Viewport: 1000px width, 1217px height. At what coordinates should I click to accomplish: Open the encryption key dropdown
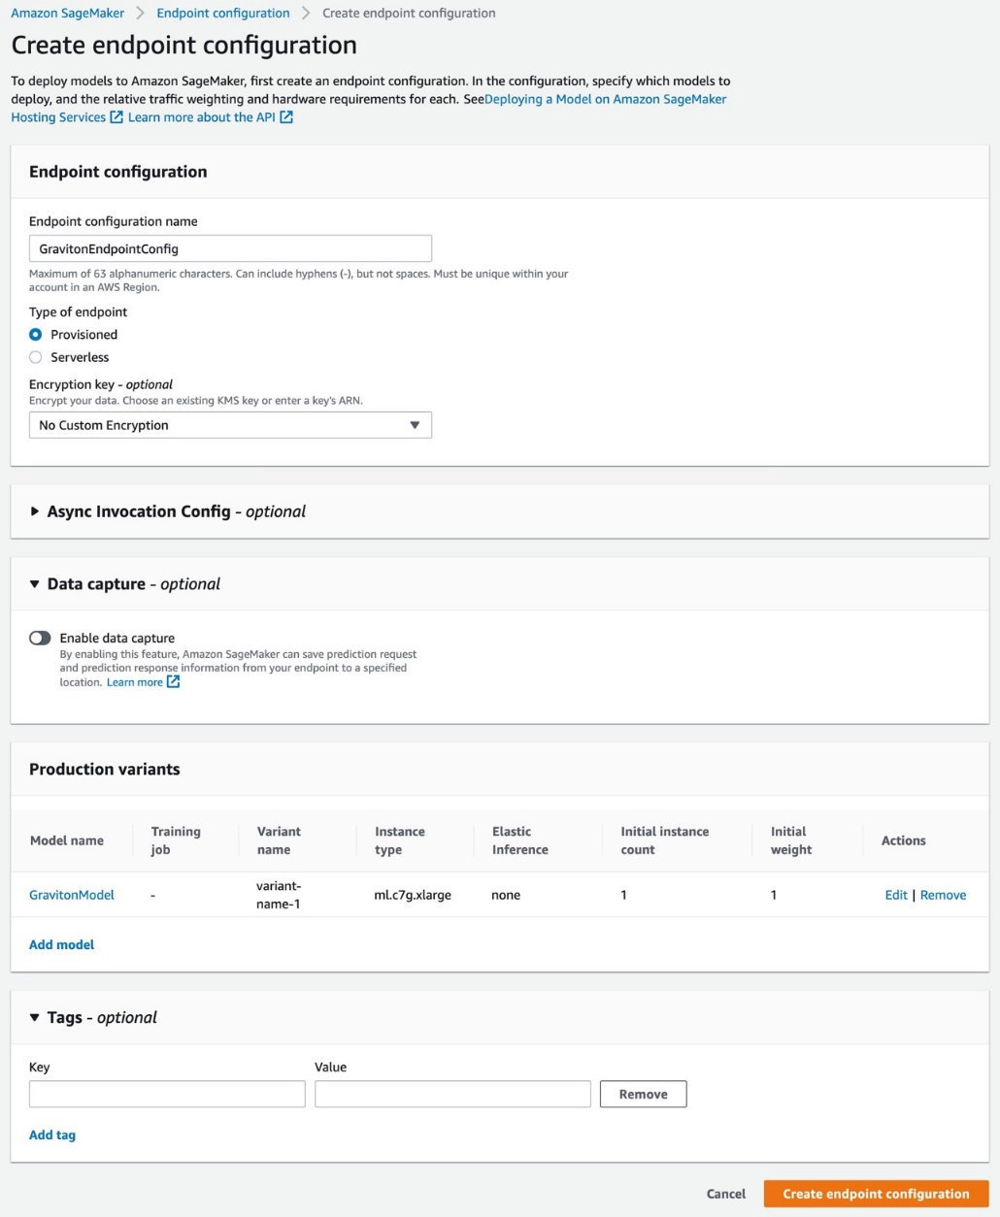(x=230, y=425)
